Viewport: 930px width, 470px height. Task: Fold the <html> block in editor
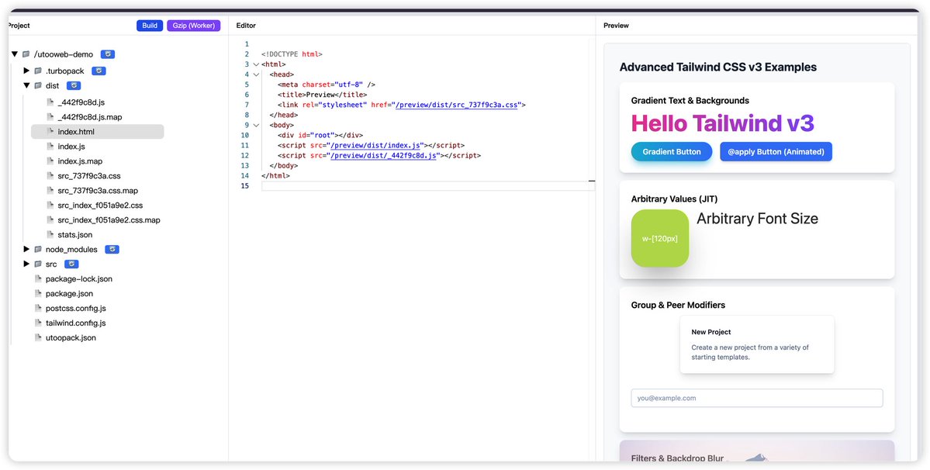click(x=256, y=64)
